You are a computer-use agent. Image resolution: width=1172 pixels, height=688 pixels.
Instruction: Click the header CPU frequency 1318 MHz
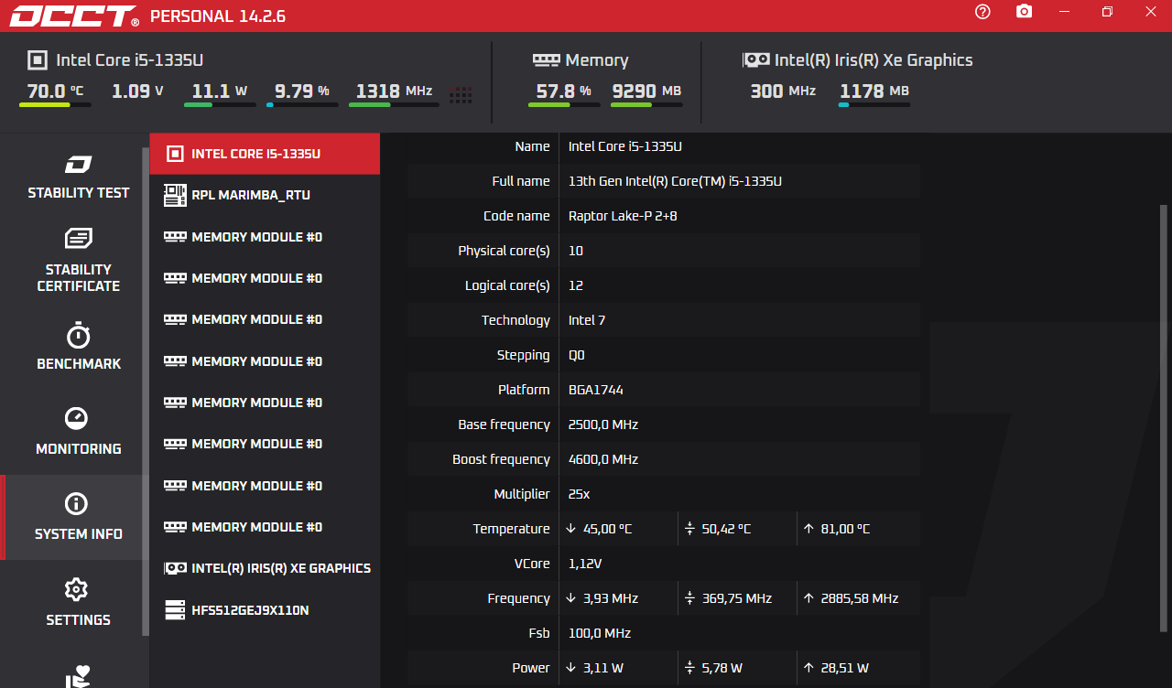pos(394,91)
